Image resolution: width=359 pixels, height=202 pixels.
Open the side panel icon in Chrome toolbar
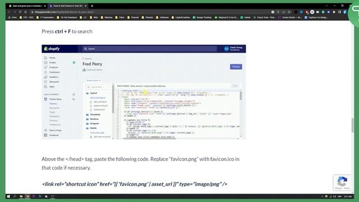(339, 12)
